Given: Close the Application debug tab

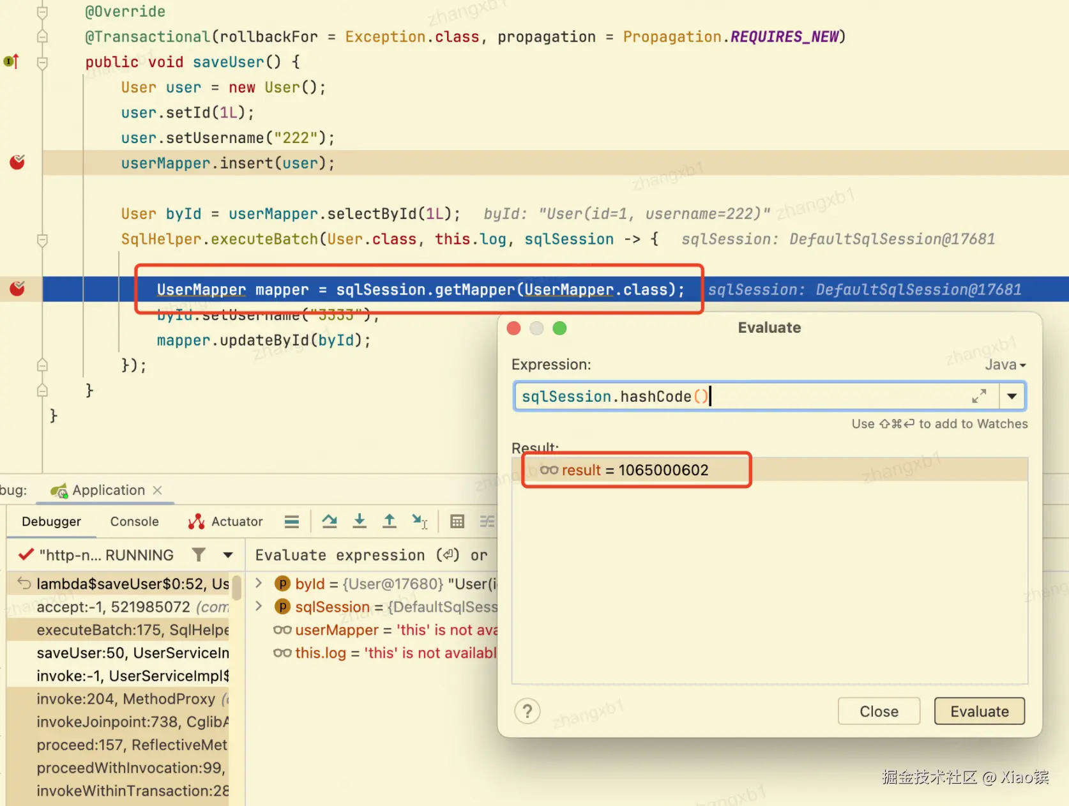Looking at the screenshot, I should [x=158, y=490].
